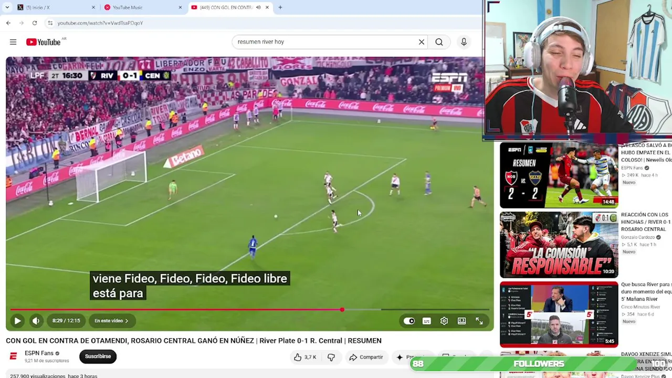Open the 5' Mañana River thumbnail
The height and width of the screenshot is (378, 672).
point(559,314)
